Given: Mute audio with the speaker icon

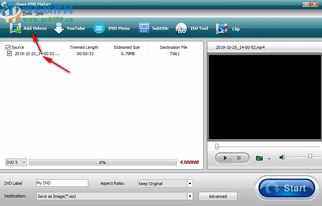Looking at the screenshot, I should coord(282,157).
